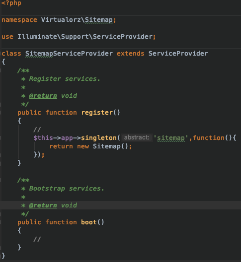241x262 pixels.
Task: Click the final closing brace of the class
Action: coord(3,256)
